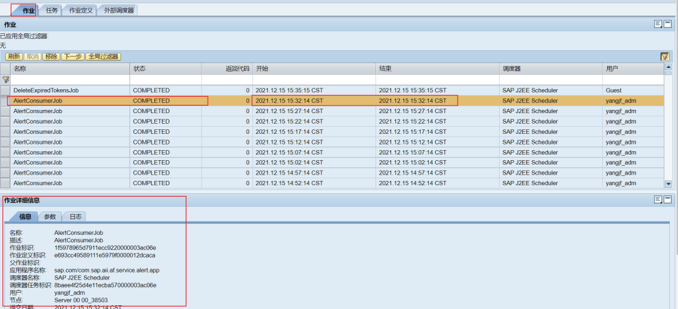Click the 刷新 button

point(14,57)
